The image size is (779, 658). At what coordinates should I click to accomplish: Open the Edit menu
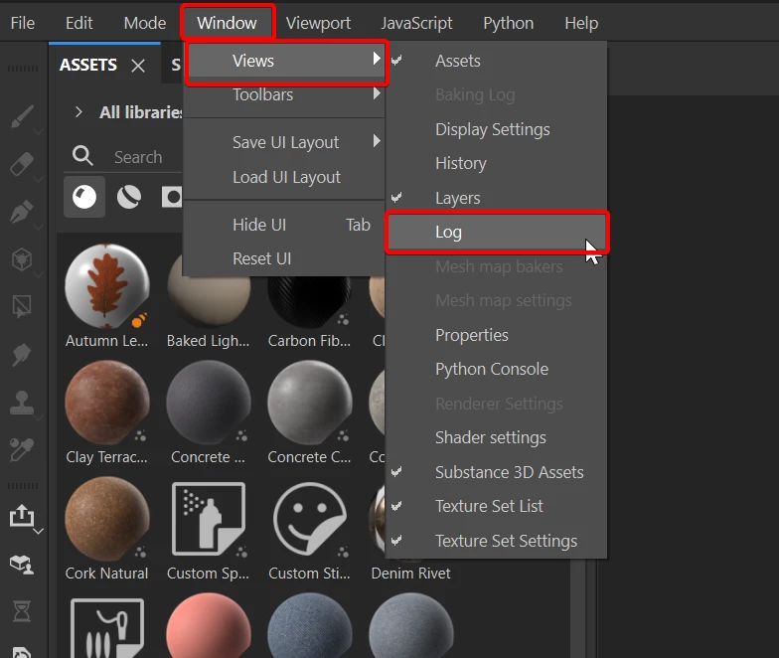tap(79, 23)
